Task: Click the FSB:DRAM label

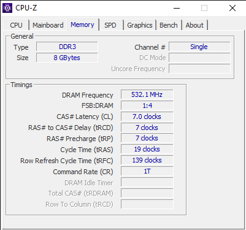Action: point(98,105)
